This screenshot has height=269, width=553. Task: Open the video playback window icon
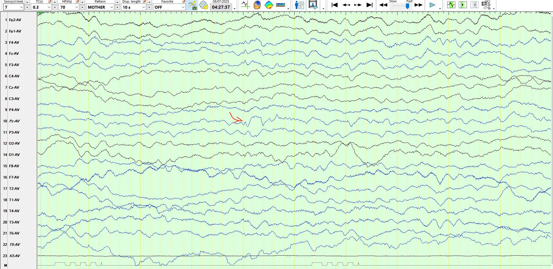(x=313, y=5)
